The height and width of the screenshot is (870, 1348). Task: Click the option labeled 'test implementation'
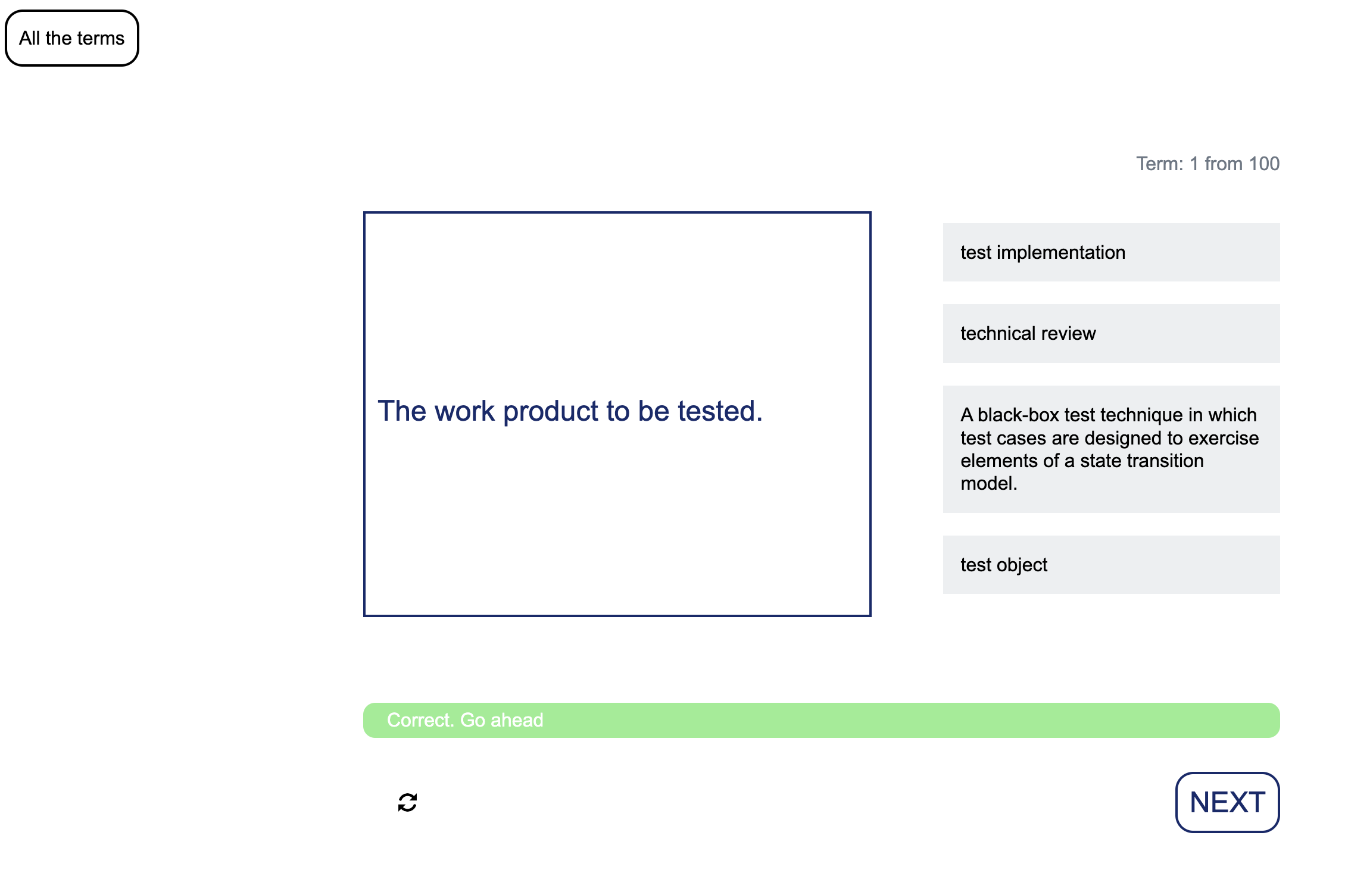(x=1111, y=252)
